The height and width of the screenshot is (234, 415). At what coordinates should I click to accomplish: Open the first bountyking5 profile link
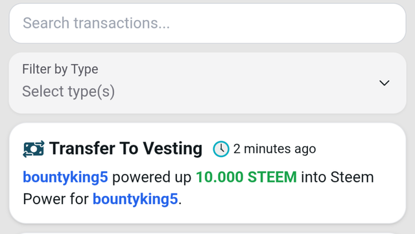tap(65, 177)
